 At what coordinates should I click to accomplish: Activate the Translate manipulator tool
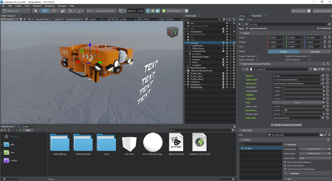click(x=45, y=11)
